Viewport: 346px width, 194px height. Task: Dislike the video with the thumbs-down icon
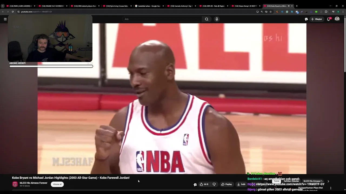214,184
